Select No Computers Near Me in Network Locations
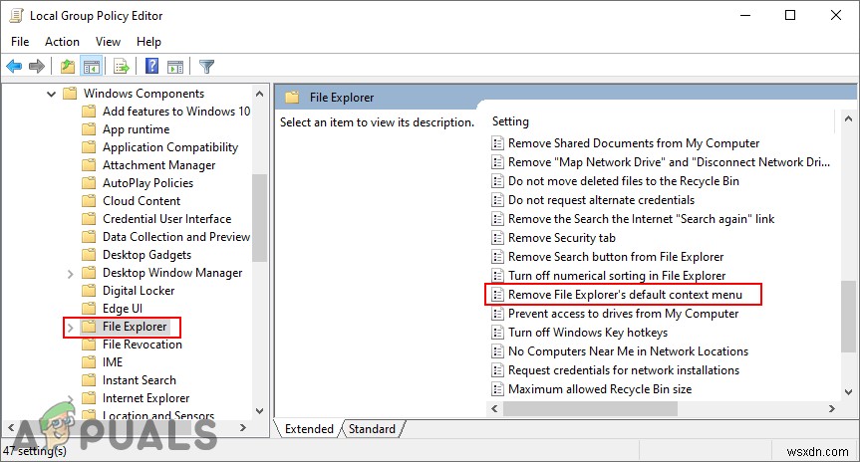Screen dimensions: 860x462 tap(628, 351)
